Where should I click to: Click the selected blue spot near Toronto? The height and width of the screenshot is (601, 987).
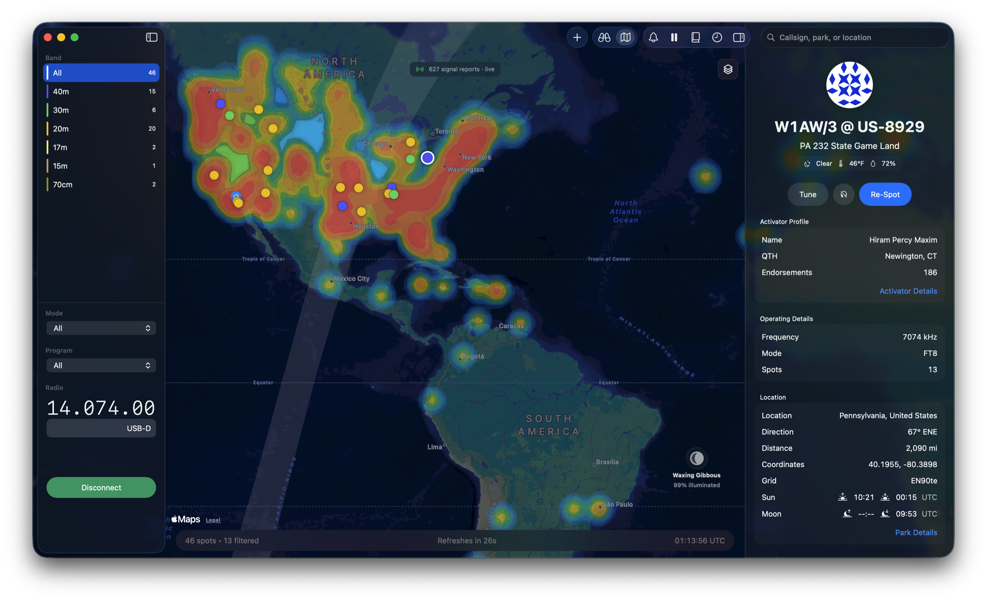pyautogui.click(x=428, y=158)
